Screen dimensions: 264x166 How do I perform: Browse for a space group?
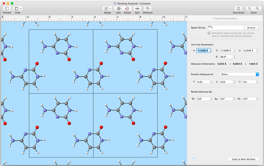point(251,28)
